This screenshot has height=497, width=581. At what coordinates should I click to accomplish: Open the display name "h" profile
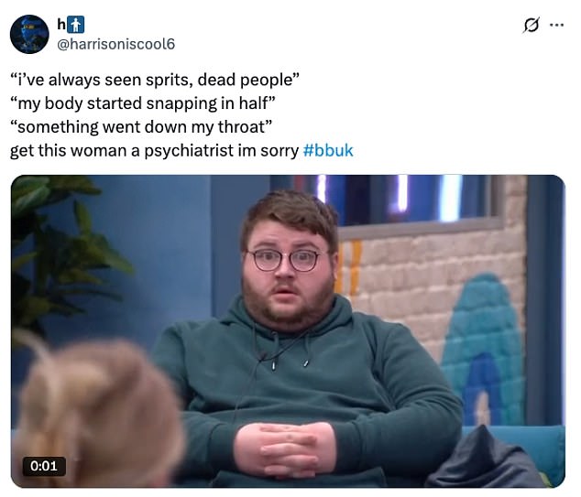pos(61,25)
